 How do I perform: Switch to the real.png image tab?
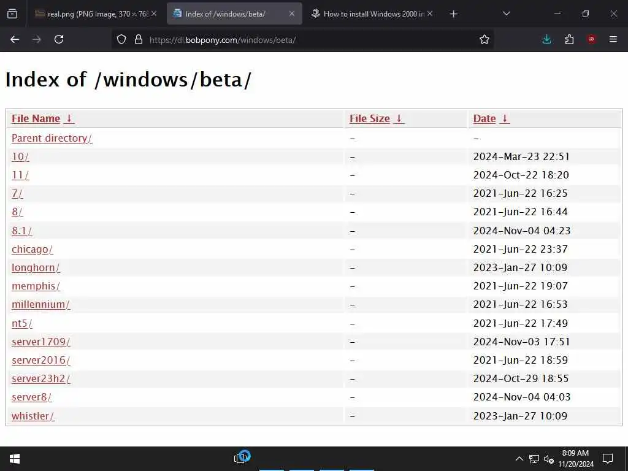point(96,14)
